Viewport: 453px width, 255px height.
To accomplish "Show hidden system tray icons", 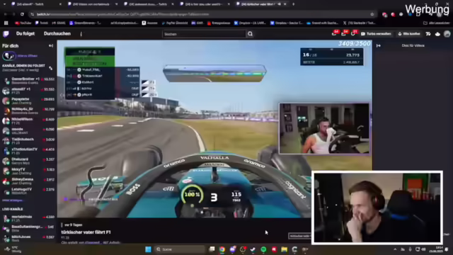I will click(x=395, y=249).
